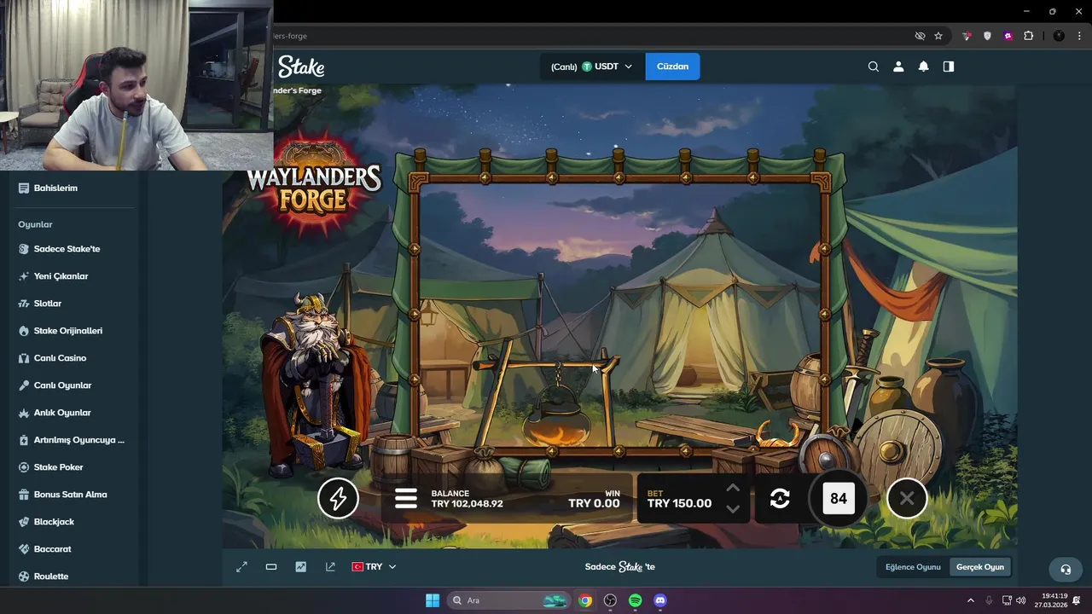Screen dimensions: 1092x614
Task: Open Spotify from the taskbar
Action: (x=635, y=600)
